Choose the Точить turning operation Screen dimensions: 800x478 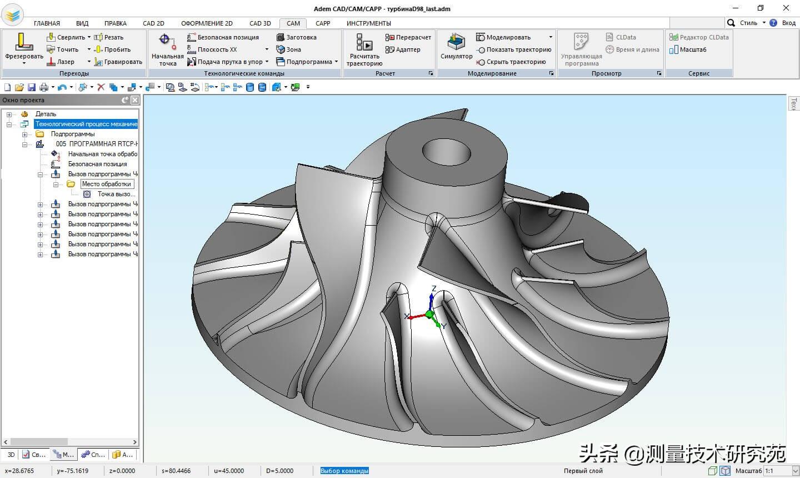click(x=63, y=49)
